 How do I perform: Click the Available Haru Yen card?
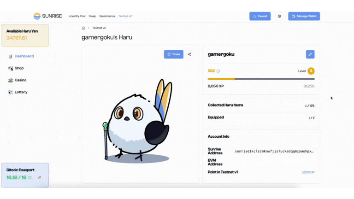(x=25, y=35)
